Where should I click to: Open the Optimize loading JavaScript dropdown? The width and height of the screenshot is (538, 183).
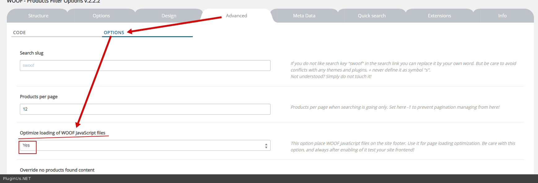click(145, 146)
